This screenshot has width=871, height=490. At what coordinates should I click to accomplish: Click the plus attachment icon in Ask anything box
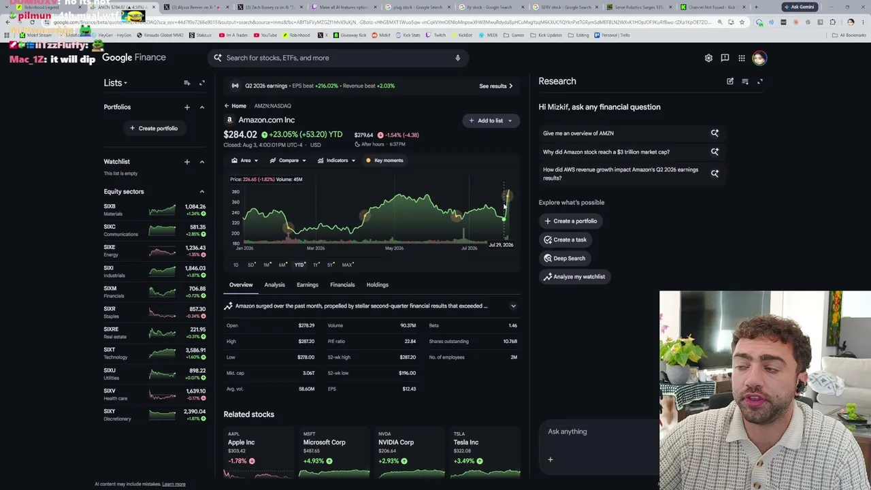click(x=550, y=459)
